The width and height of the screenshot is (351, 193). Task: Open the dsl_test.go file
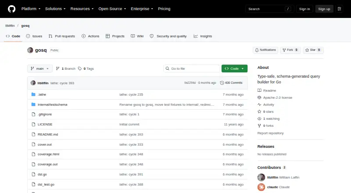coord(46,185)
